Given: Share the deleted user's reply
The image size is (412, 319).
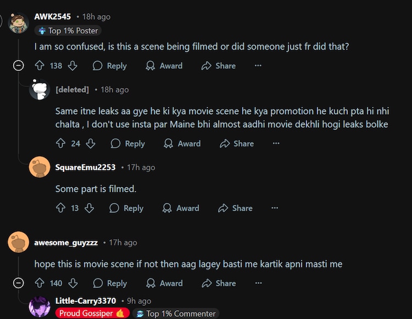Looking at the screenshot, I should tap(237, 144).
